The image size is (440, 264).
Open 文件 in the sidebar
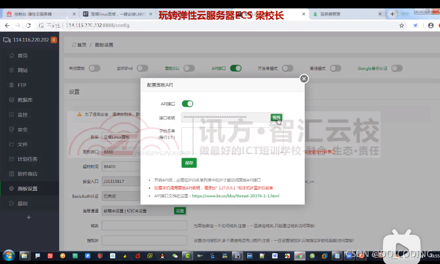click(22, 144)
